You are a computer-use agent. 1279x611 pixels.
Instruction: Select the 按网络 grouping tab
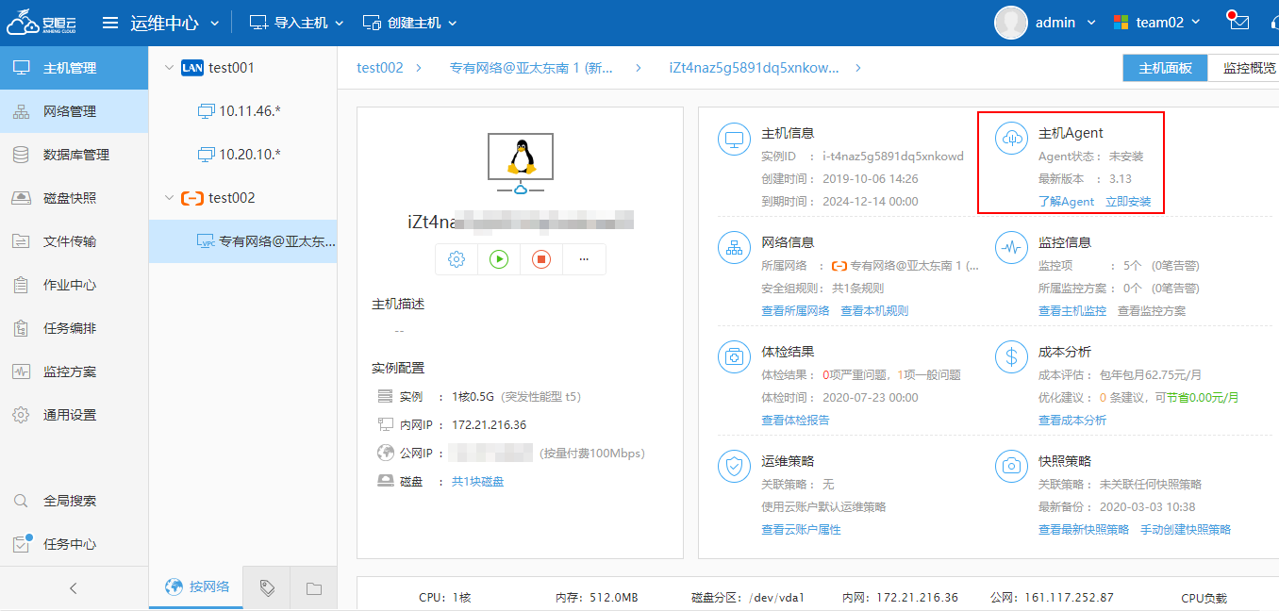pos(196,586)
